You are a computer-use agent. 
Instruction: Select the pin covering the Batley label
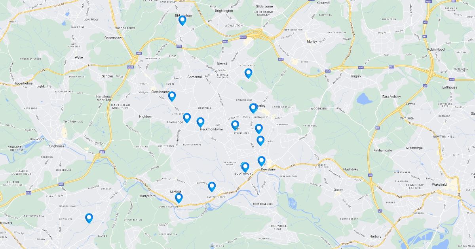[x=253, y=108]
